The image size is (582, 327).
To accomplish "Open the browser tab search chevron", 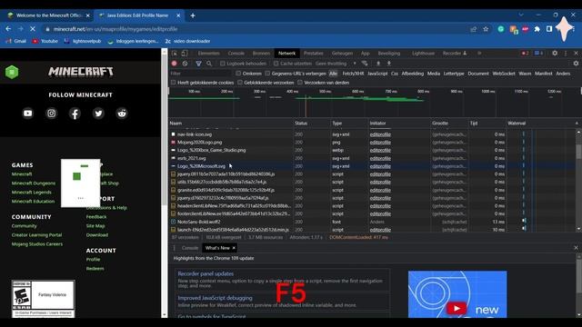I will pyautogui.click(x=521, y=15).
